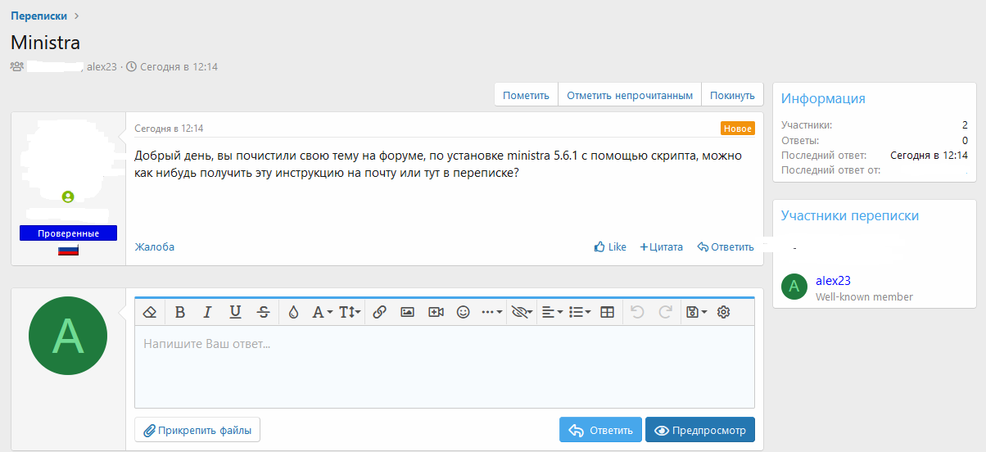Insert a table into the reply
Screen dimensions: 986x452
point(607,312)
